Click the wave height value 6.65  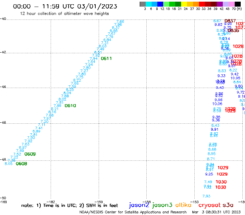(x=114, y=31)
